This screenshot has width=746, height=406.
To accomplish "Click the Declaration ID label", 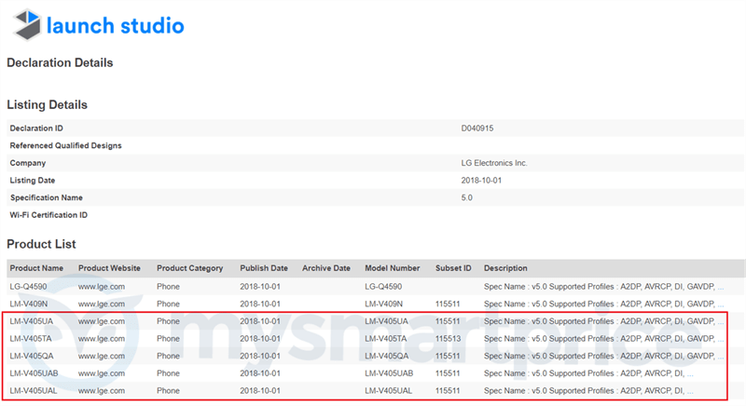I will pyautogui.click(x=36, y=129).
